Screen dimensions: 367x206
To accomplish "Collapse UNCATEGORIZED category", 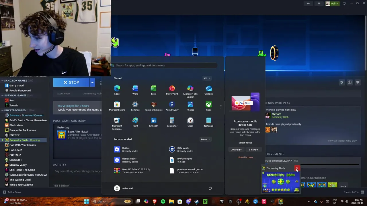I will tap(2, 110).
